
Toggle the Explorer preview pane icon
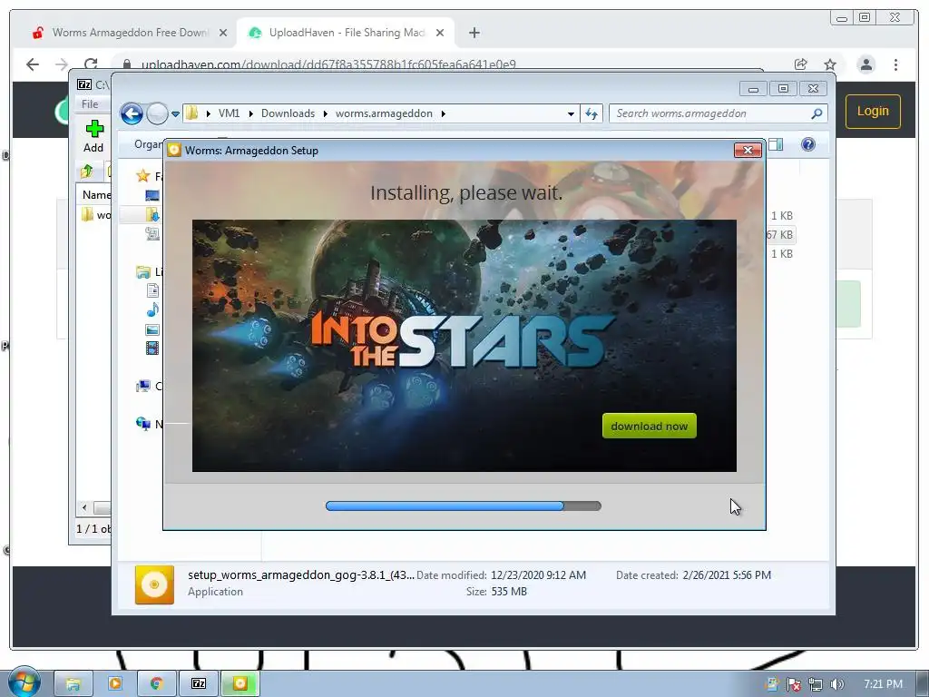click(x=776, y=144)
